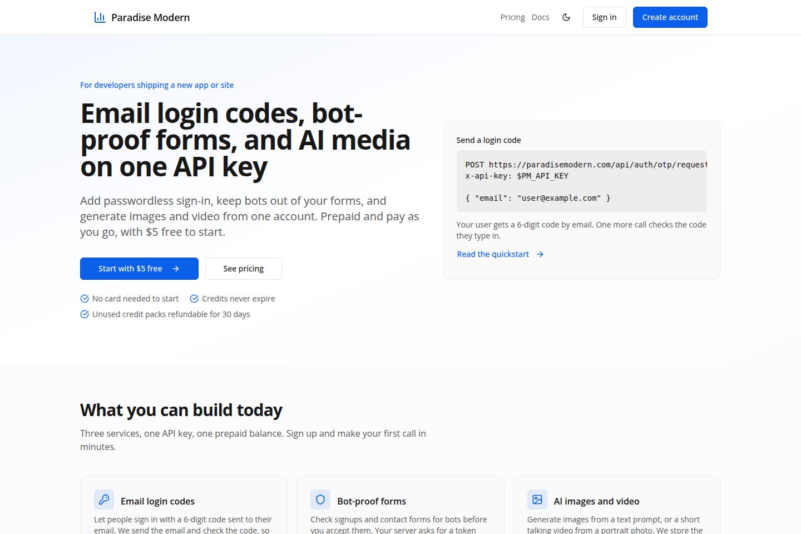The height and width of the screenshot is (534, 801).
Task: Click the Paradise Modern brand name
Action: coord(150,17)
